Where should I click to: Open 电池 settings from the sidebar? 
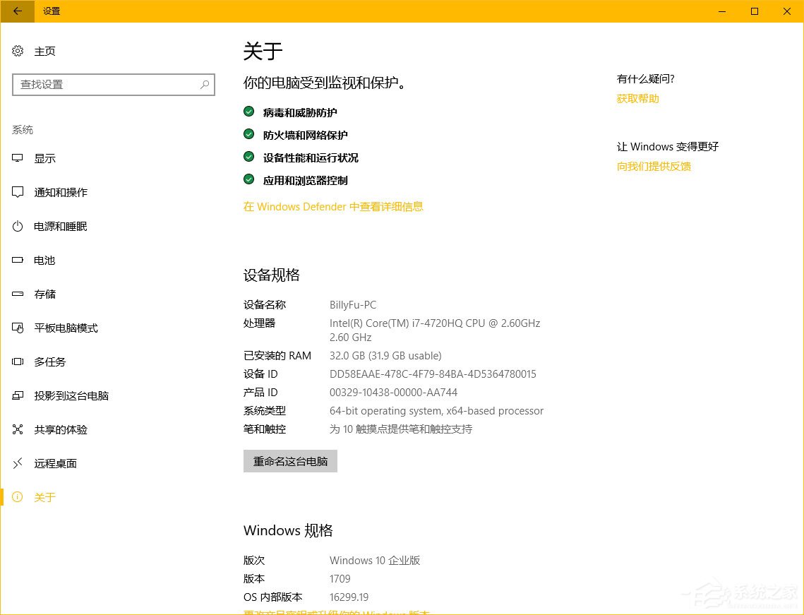44,260
